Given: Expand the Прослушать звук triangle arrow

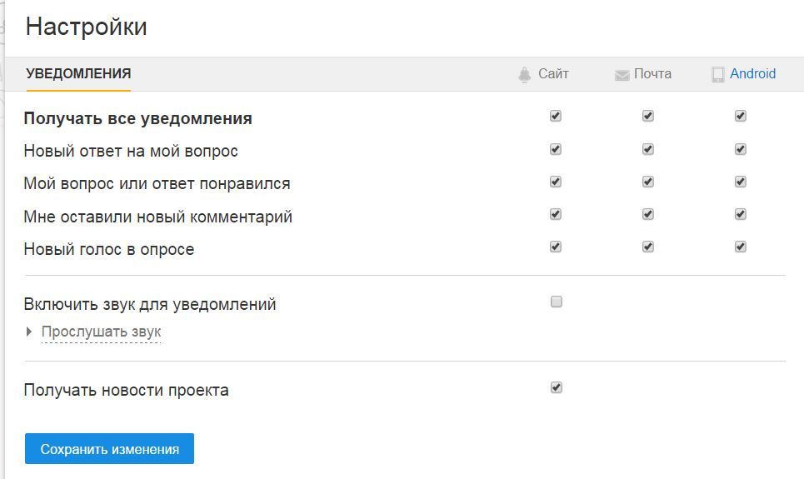Looking at the screenshot, I should pos(29,332).
